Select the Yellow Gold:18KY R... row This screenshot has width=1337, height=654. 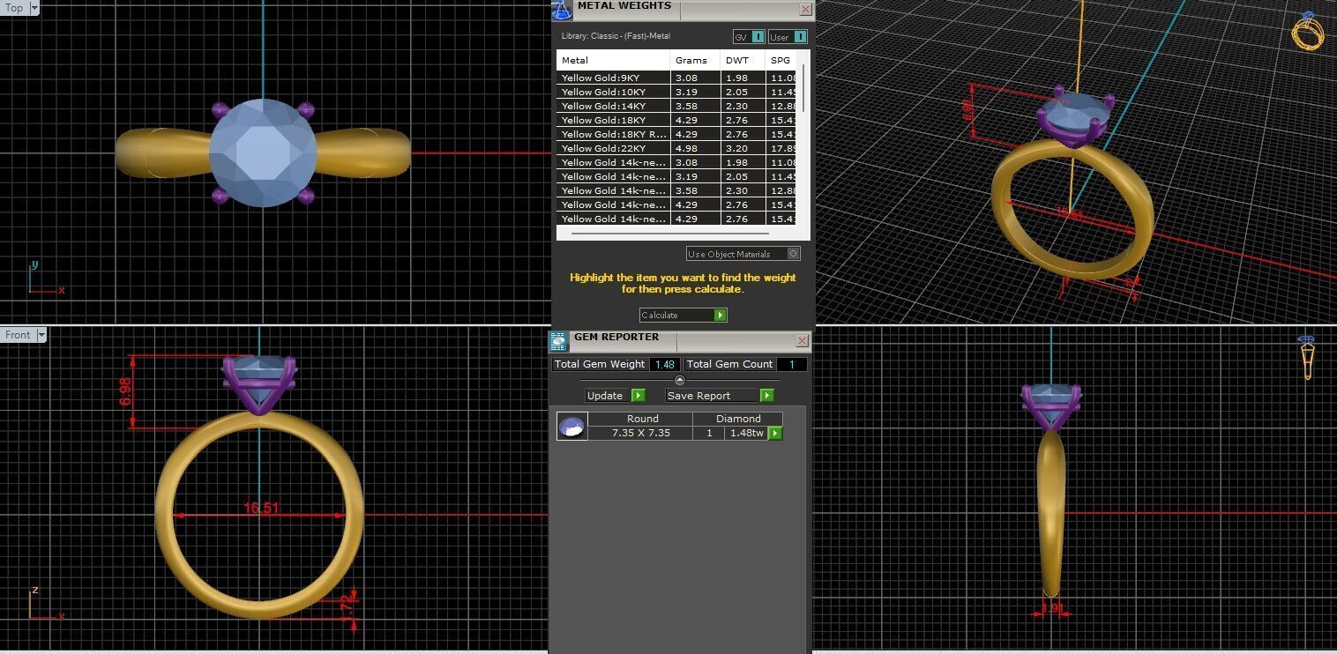pos(676,134)
